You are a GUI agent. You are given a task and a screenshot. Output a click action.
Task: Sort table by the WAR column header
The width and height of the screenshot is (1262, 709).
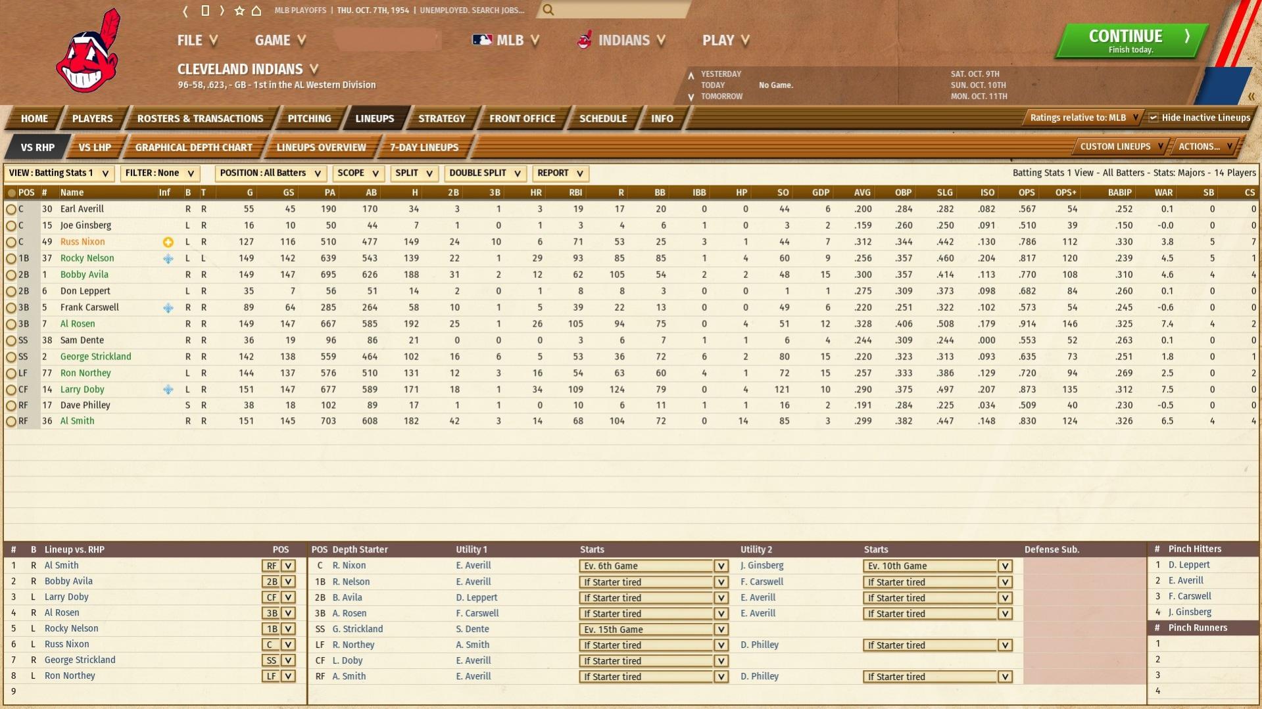coord(1163,193)
